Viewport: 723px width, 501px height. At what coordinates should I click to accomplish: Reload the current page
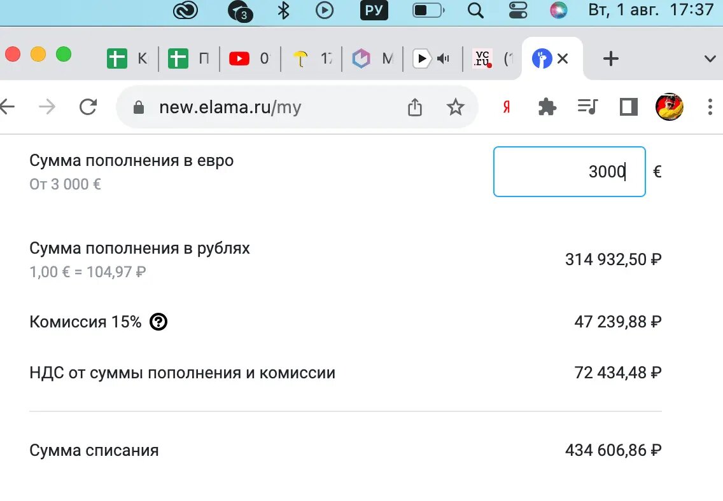pyautogui.click(x=88, y=107)
